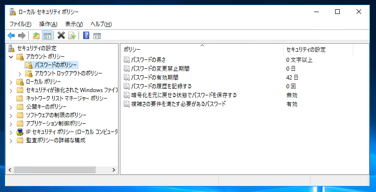Click the アカウント ロックアウトのポリシー folder icon

click(x=28, y=73)
